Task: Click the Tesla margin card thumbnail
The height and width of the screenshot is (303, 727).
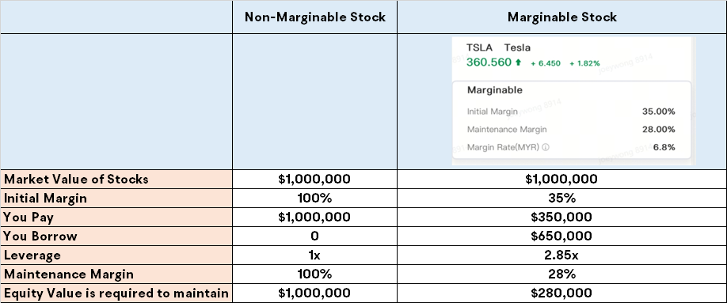Action: 572,101
